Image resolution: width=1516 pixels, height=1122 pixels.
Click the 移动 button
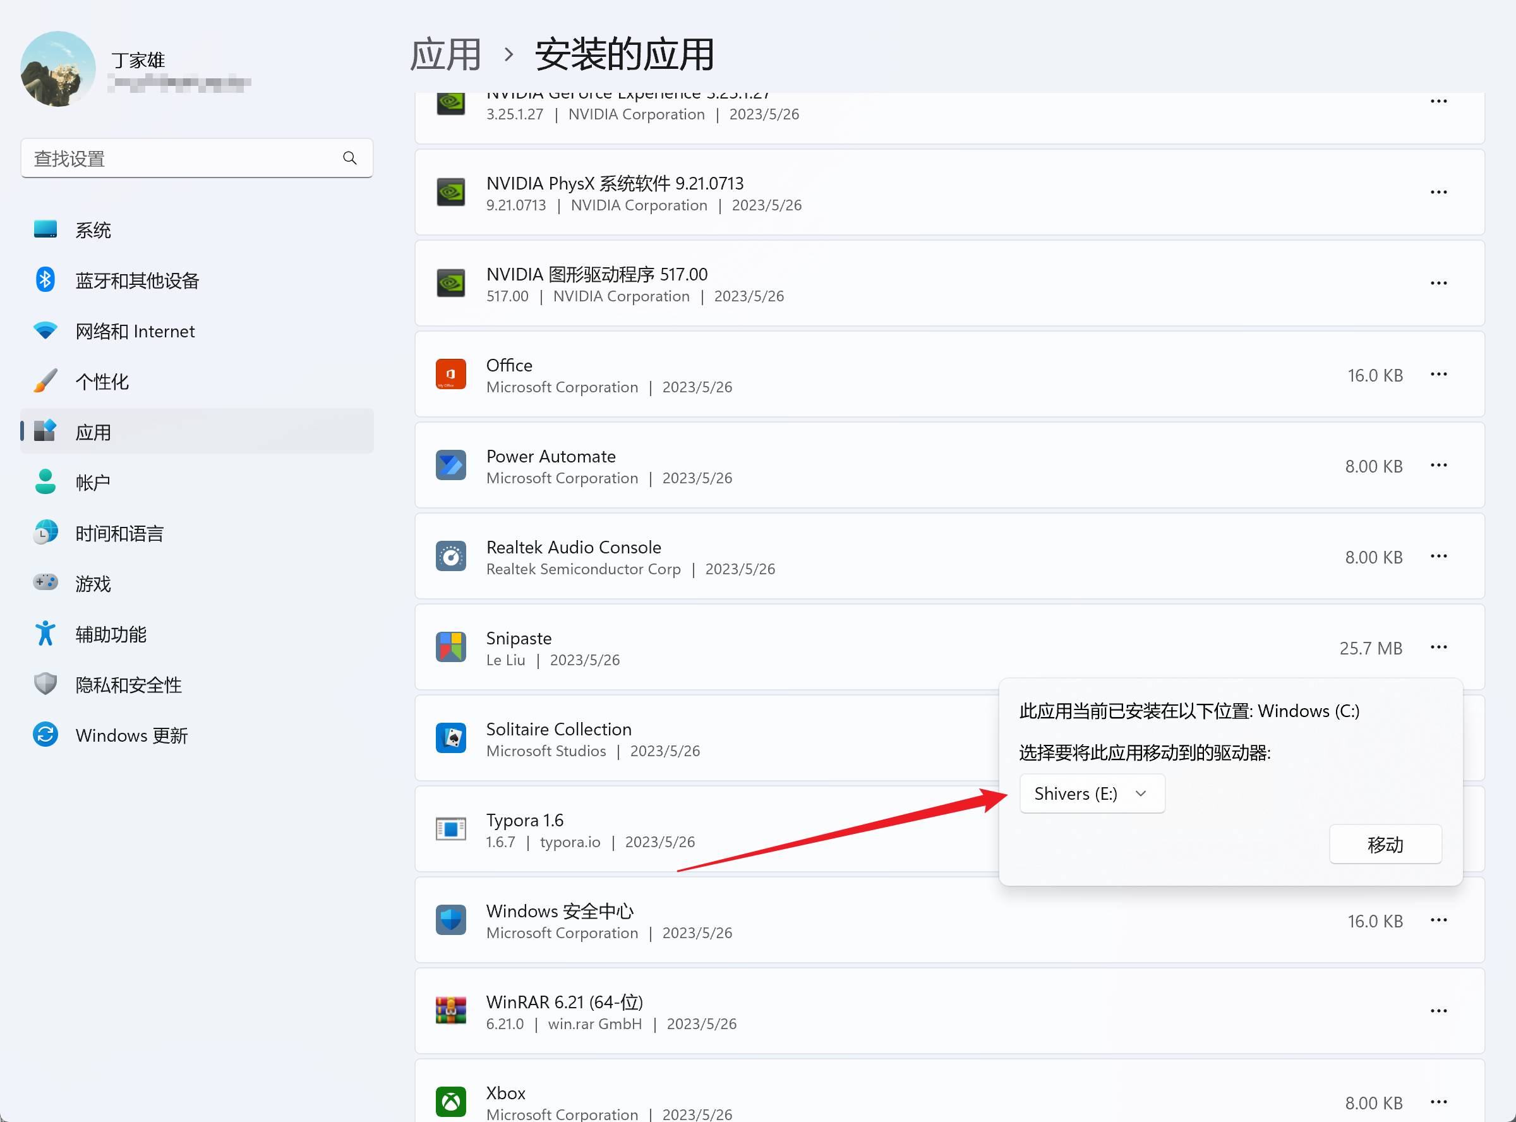(1386, 844)
